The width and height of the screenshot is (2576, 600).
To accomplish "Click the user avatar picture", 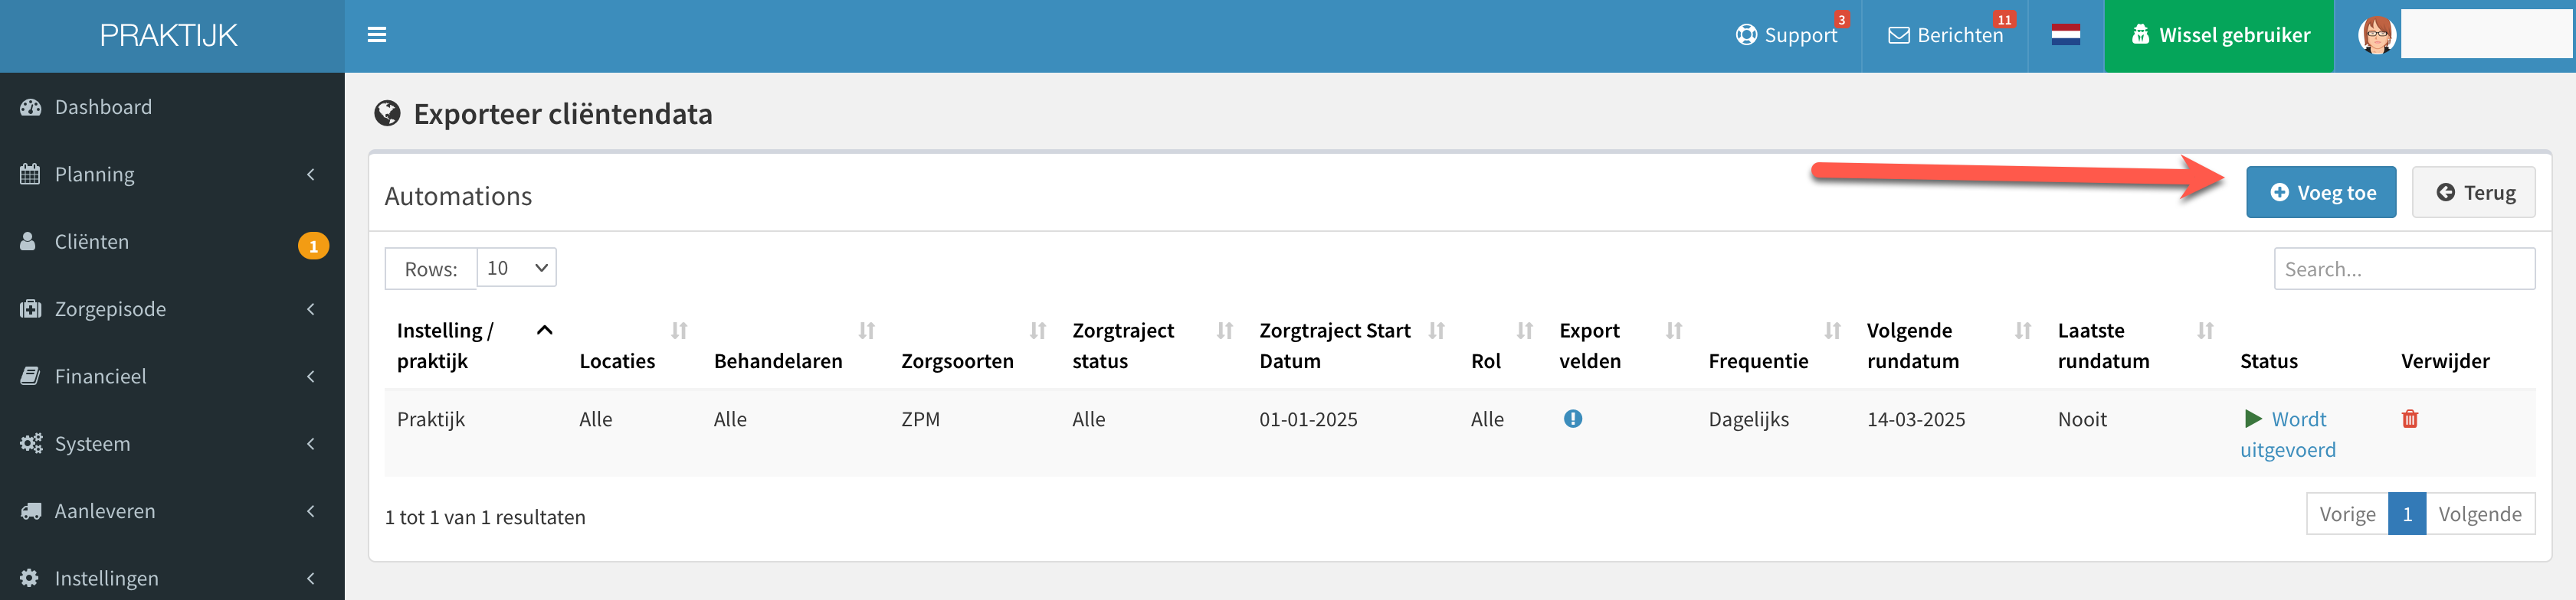I will click(2376, 35).
